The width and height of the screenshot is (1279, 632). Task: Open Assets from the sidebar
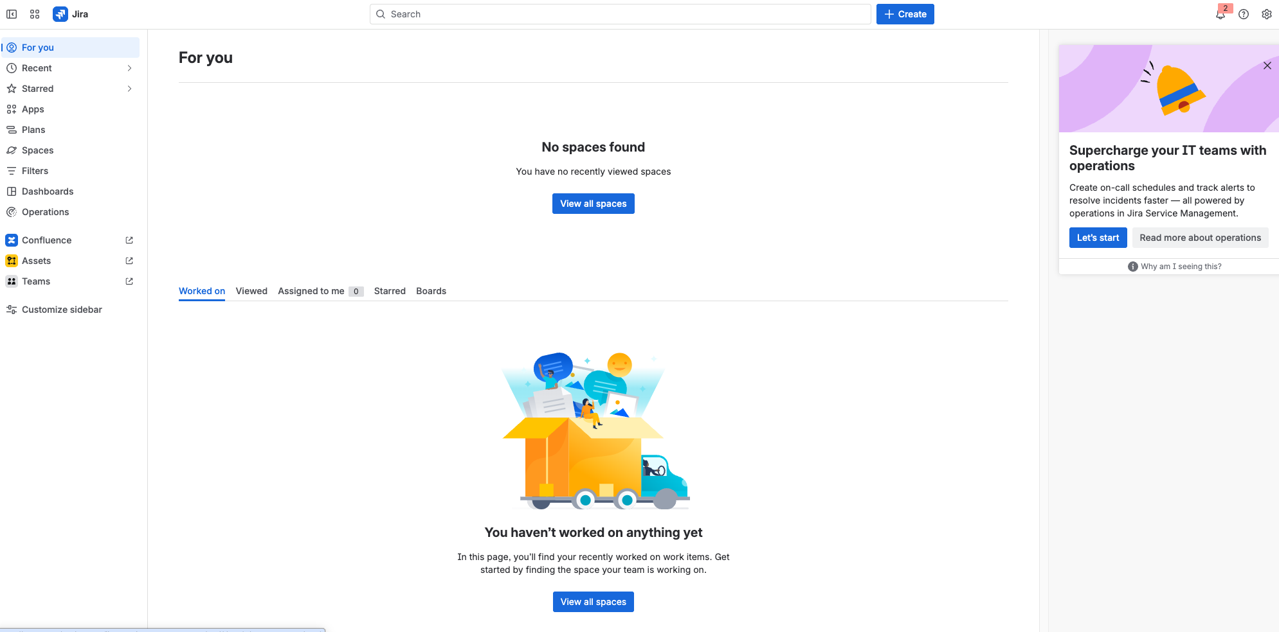pos(36,261)
